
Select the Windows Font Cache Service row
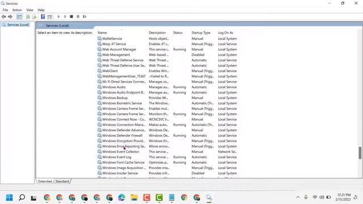(x=167, y=163)
